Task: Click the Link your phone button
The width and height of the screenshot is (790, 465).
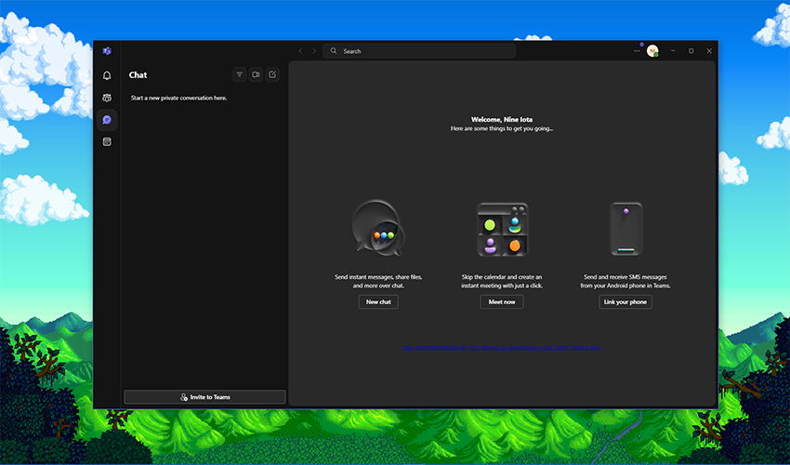Action: [625, 302]
